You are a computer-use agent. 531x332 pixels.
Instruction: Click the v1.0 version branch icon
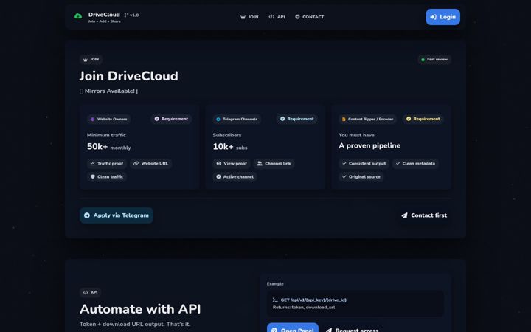[126, 15]
